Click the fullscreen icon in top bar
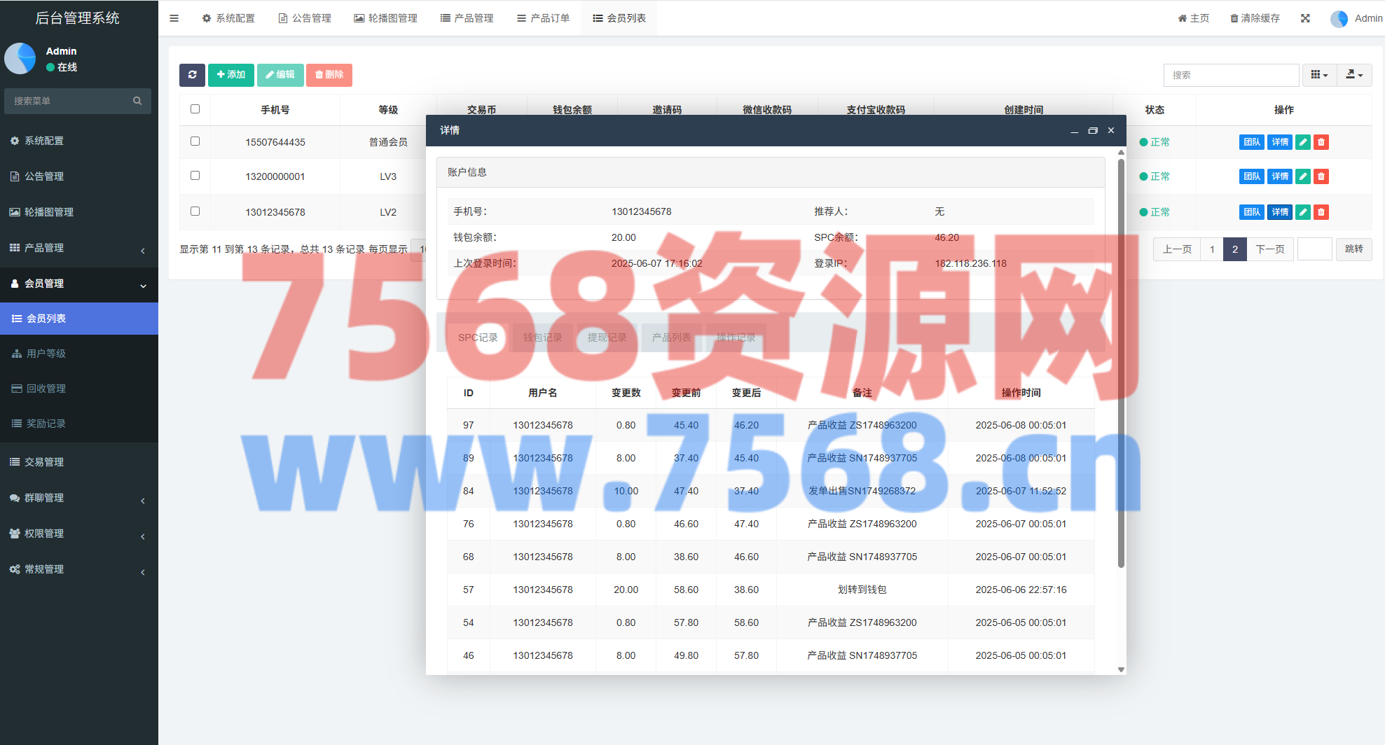 click(1305, 18)
